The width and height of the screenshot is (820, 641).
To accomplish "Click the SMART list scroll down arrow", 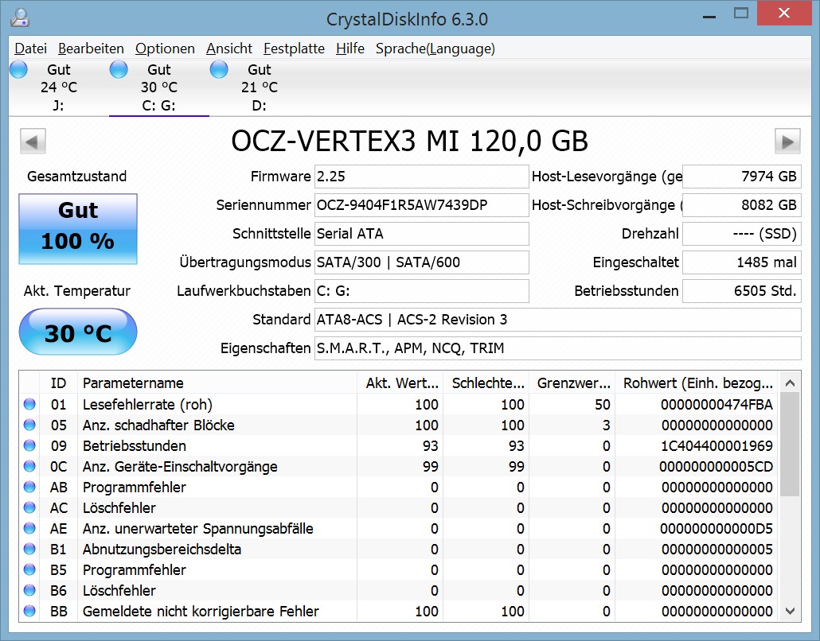I will tap(790, 612).
